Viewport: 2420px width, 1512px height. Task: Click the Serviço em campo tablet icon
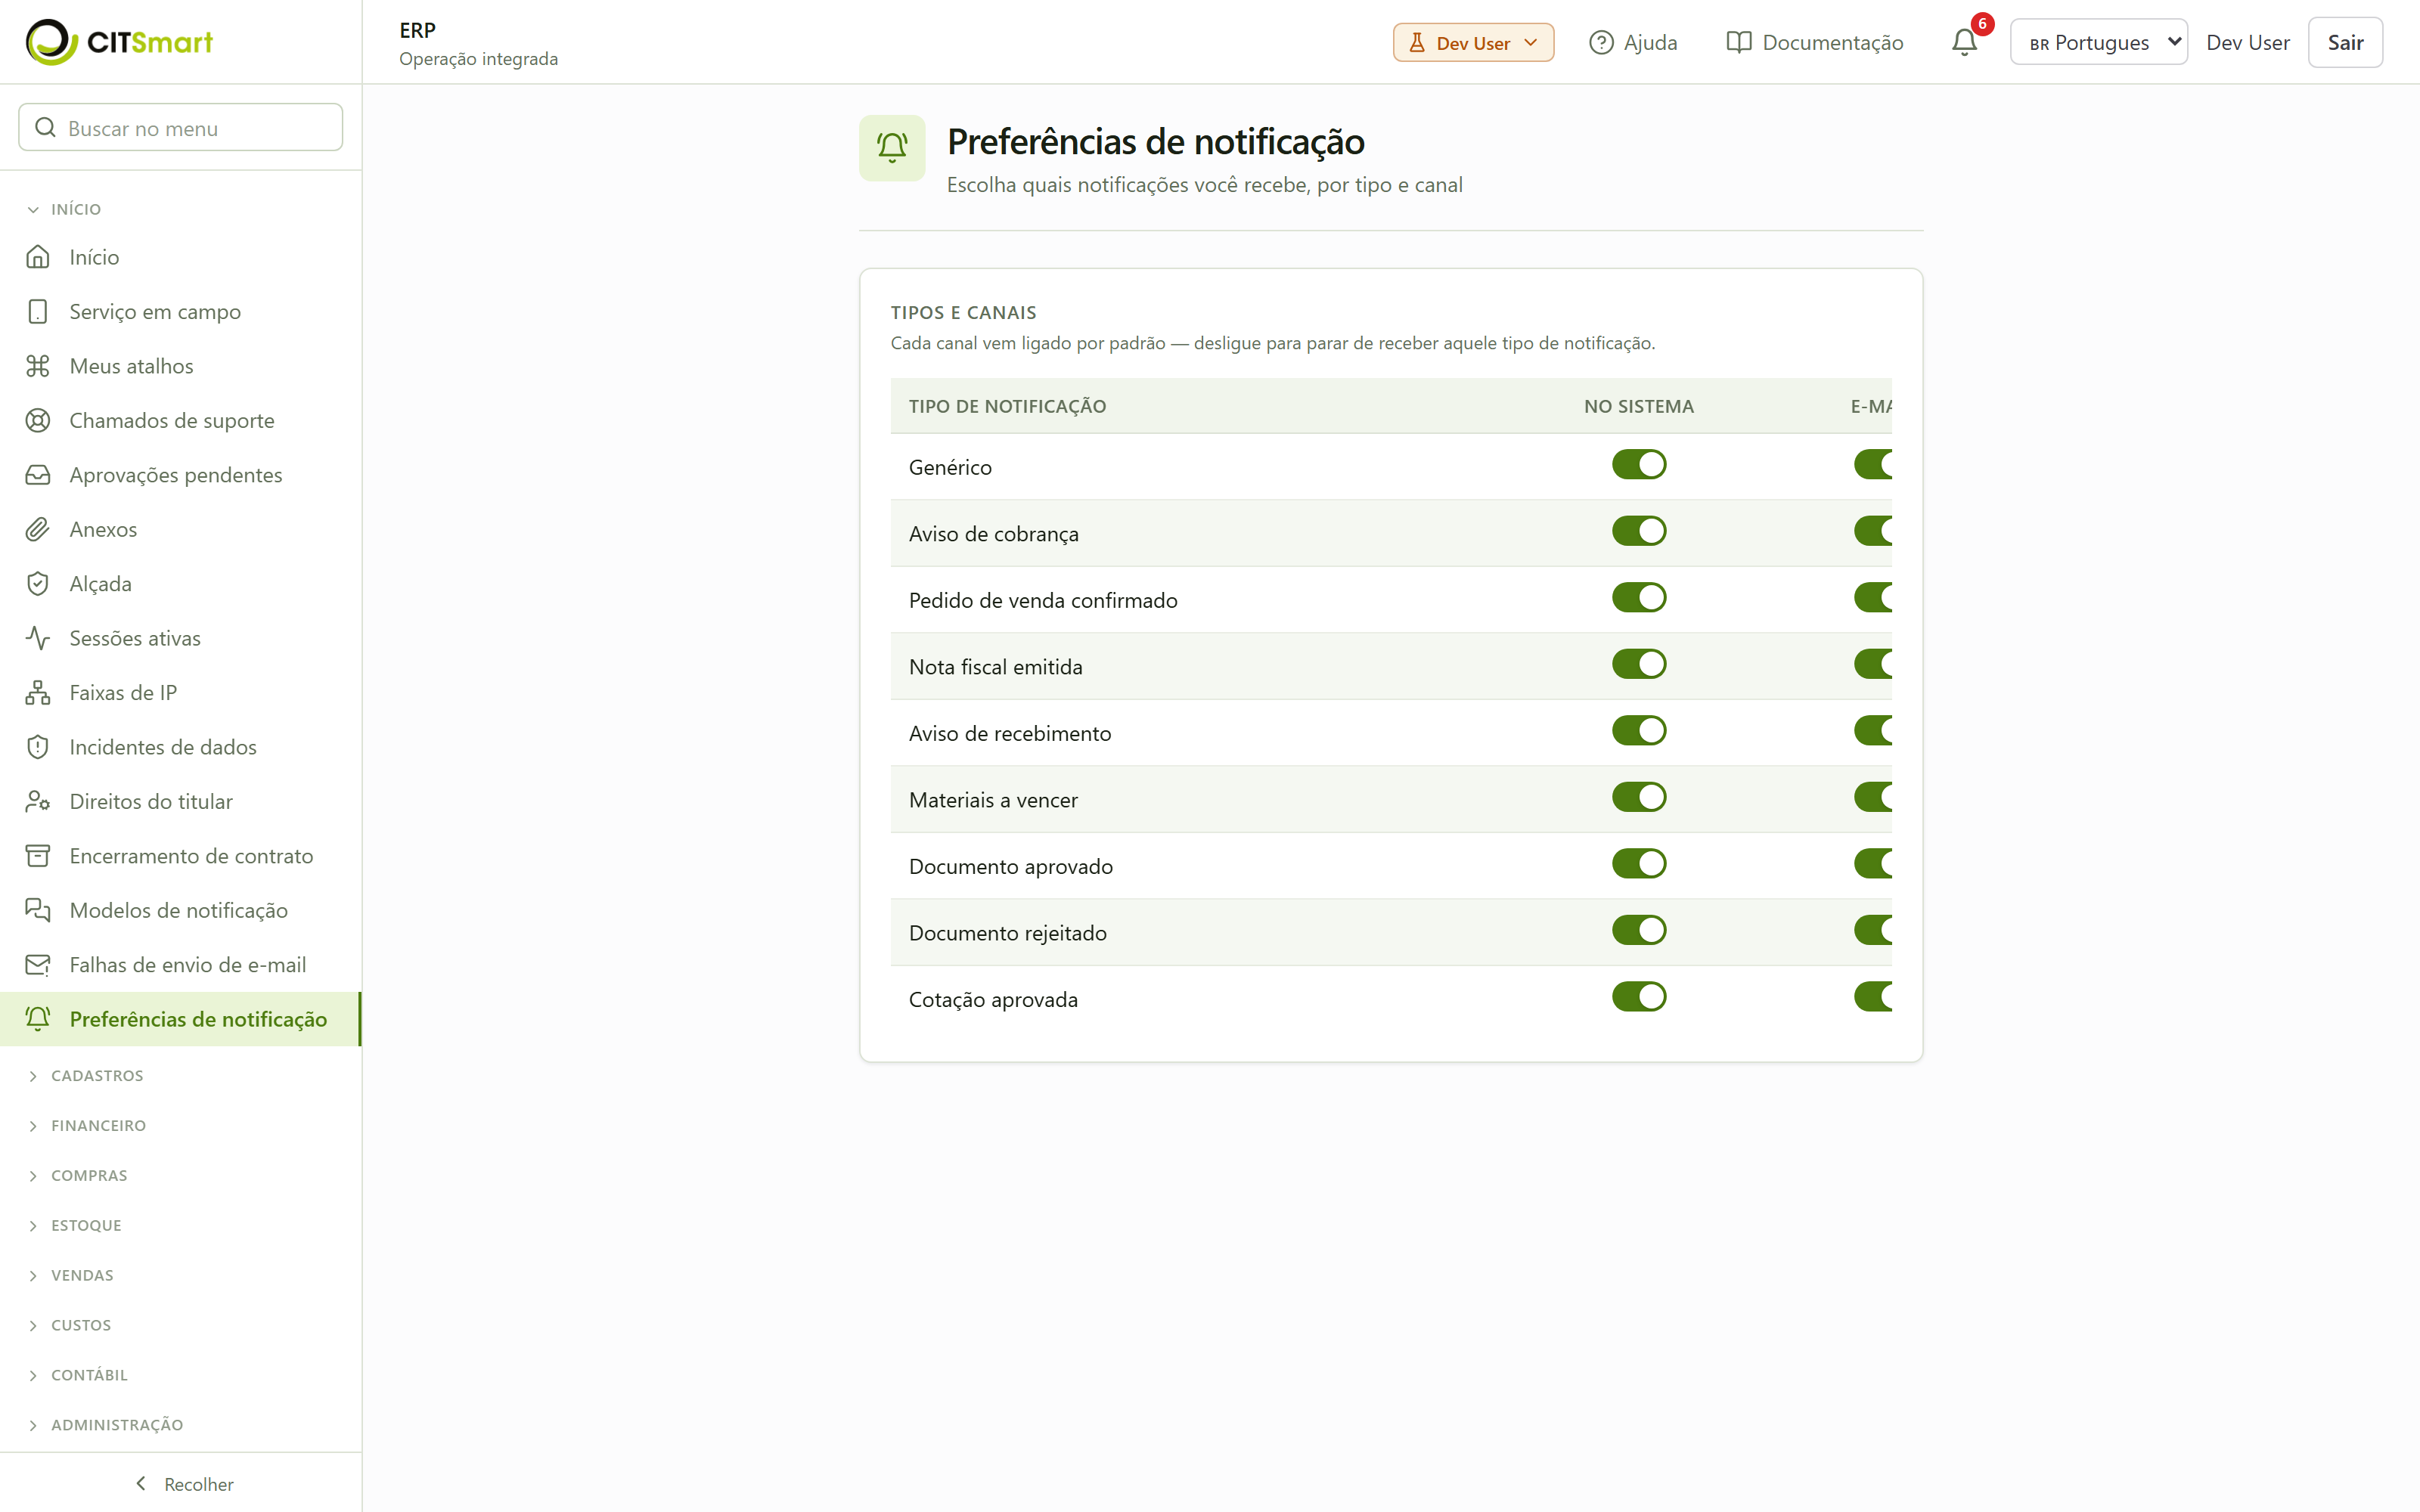coord(38,312)
